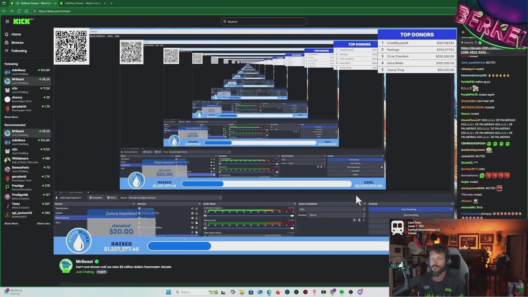Open Discord from the taskbar
Viewport: 528px width, 297px height.
pyautogui.click(x=360, y=292)
